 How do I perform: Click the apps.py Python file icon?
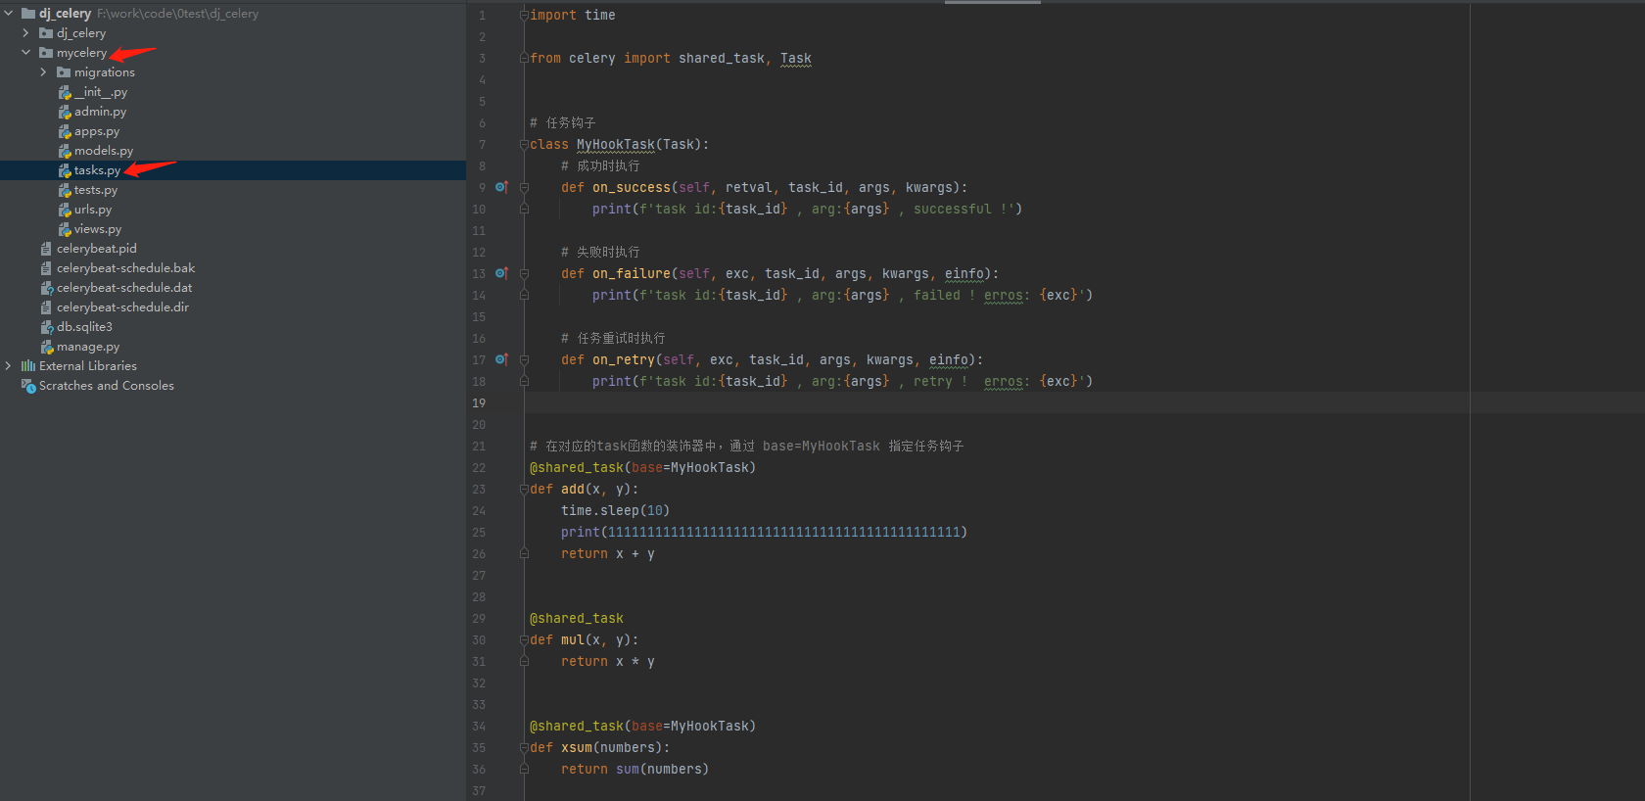[x=65, y=131]
